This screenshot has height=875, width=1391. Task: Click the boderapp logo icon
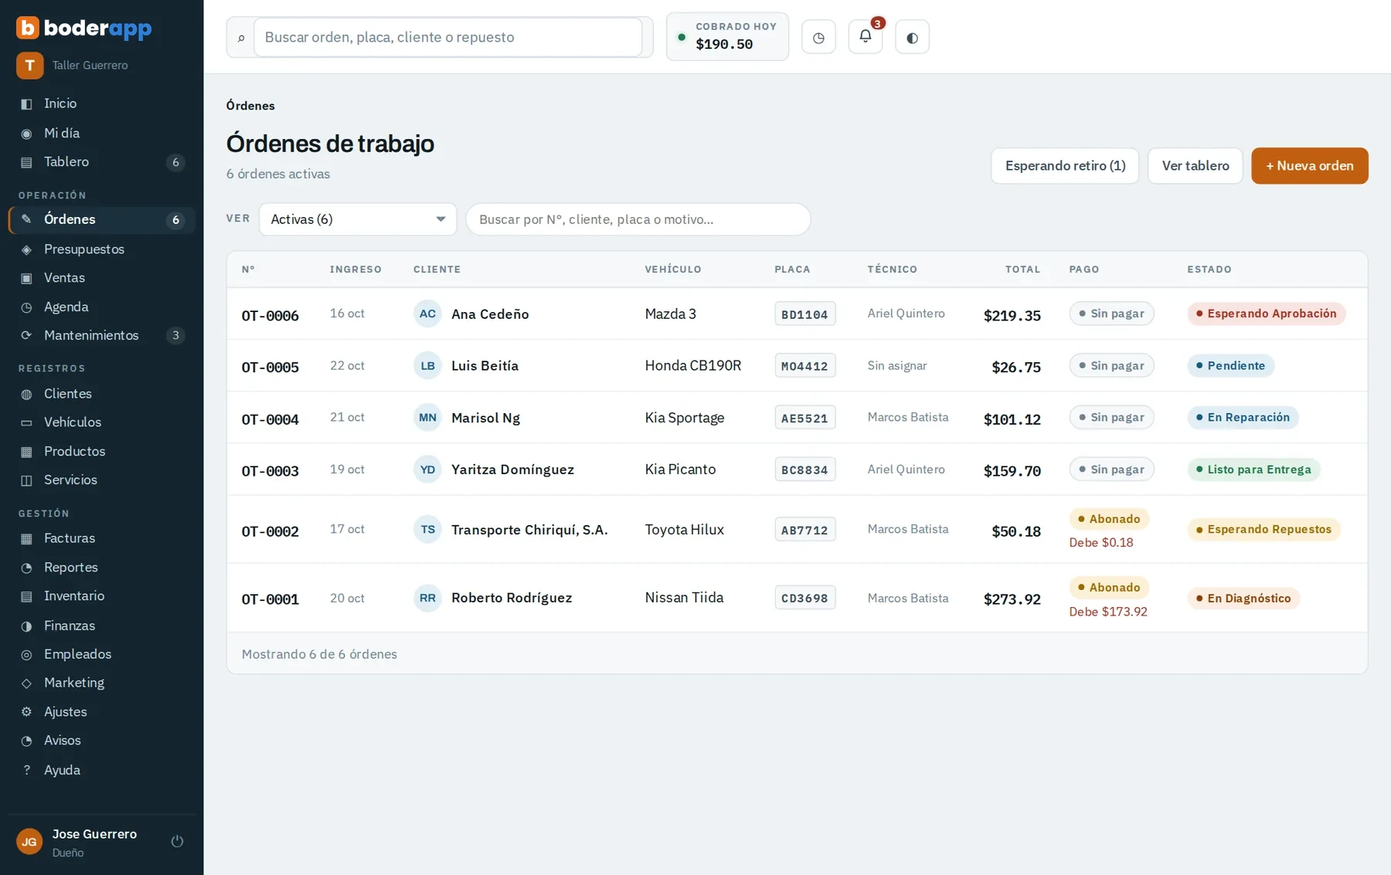pos(27,28)
